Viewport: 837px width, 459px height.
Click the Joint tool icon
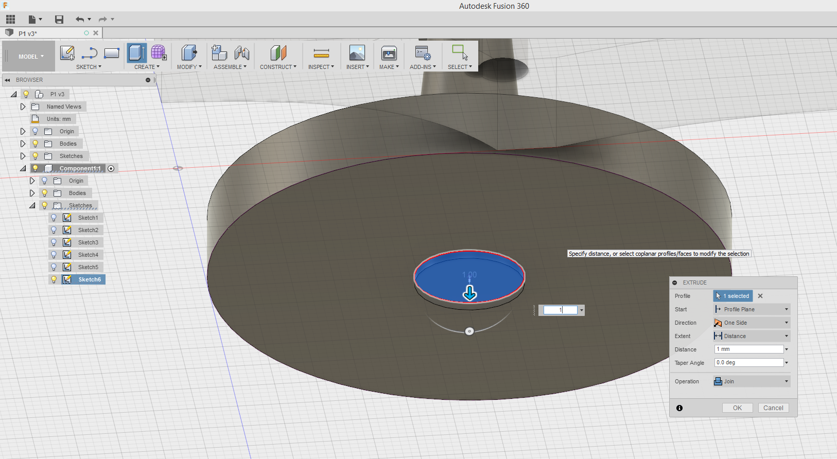pos(241,52)
